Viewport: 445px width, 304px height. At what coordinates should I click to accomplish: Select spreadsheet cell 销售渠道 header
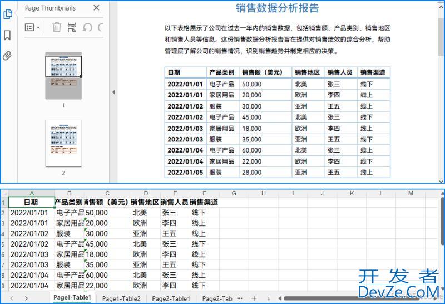click(x=204, y=202)
